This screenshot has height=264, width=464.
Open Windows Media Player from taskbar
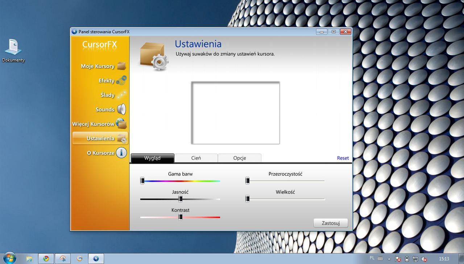tap(79, 259)
